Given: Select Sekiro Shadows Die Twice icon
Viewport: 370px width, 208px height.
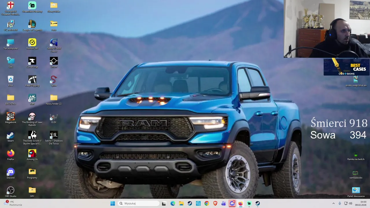Looking at the screenshot, I should pos(54,138).
